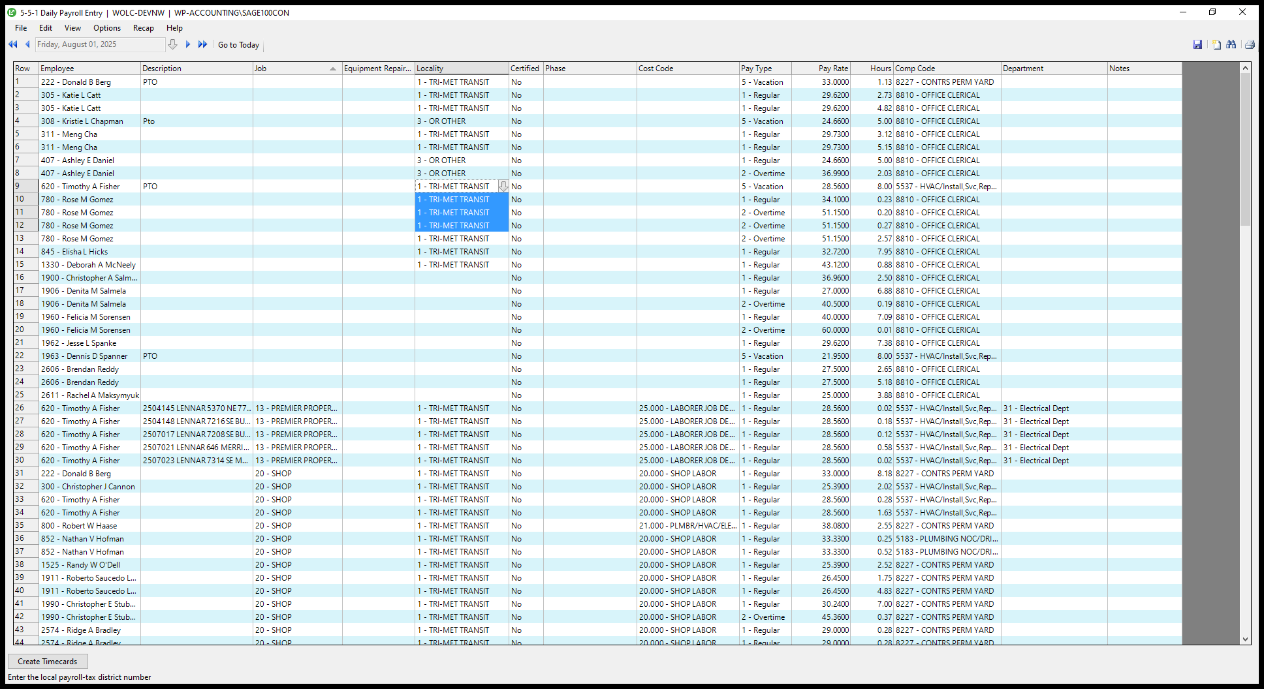Click the double-left arrow to jump back
This screenshot has width=1264, height=689.
click(12, 44)
